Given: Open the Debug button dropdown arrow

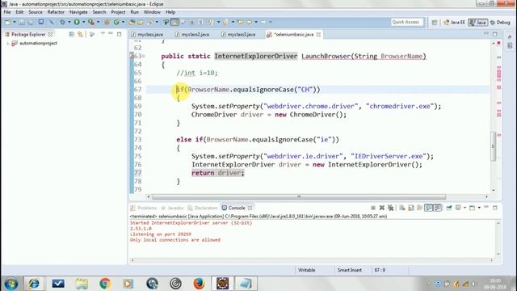Looking at the screenshot, I should pos(69,22).
